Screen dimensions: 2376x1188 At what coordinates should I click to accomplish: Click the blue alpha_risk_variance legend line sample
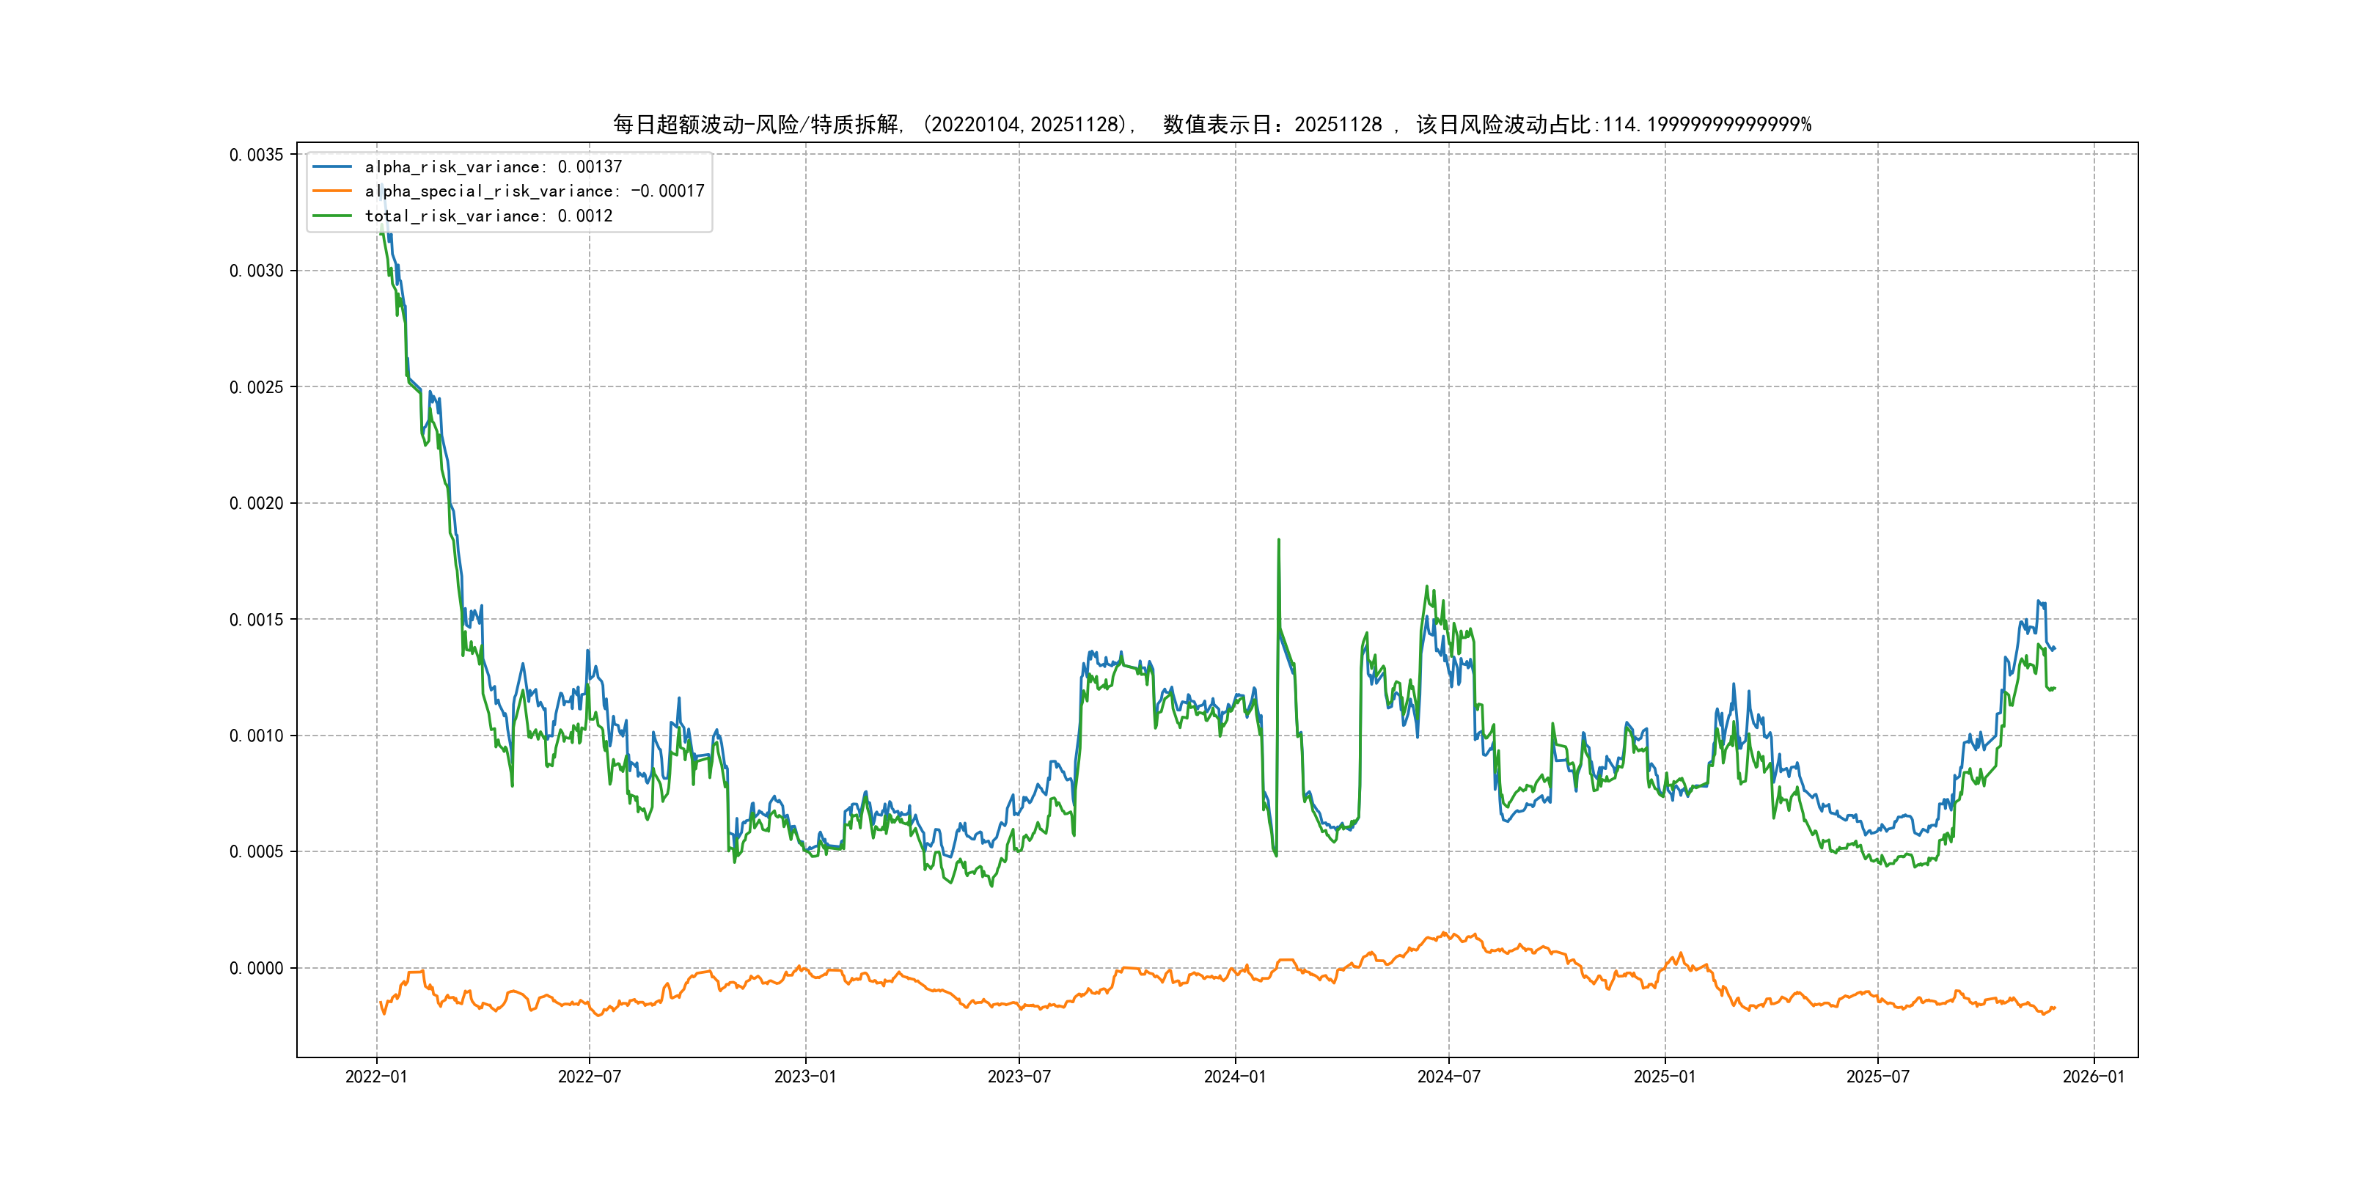[332, 167]
